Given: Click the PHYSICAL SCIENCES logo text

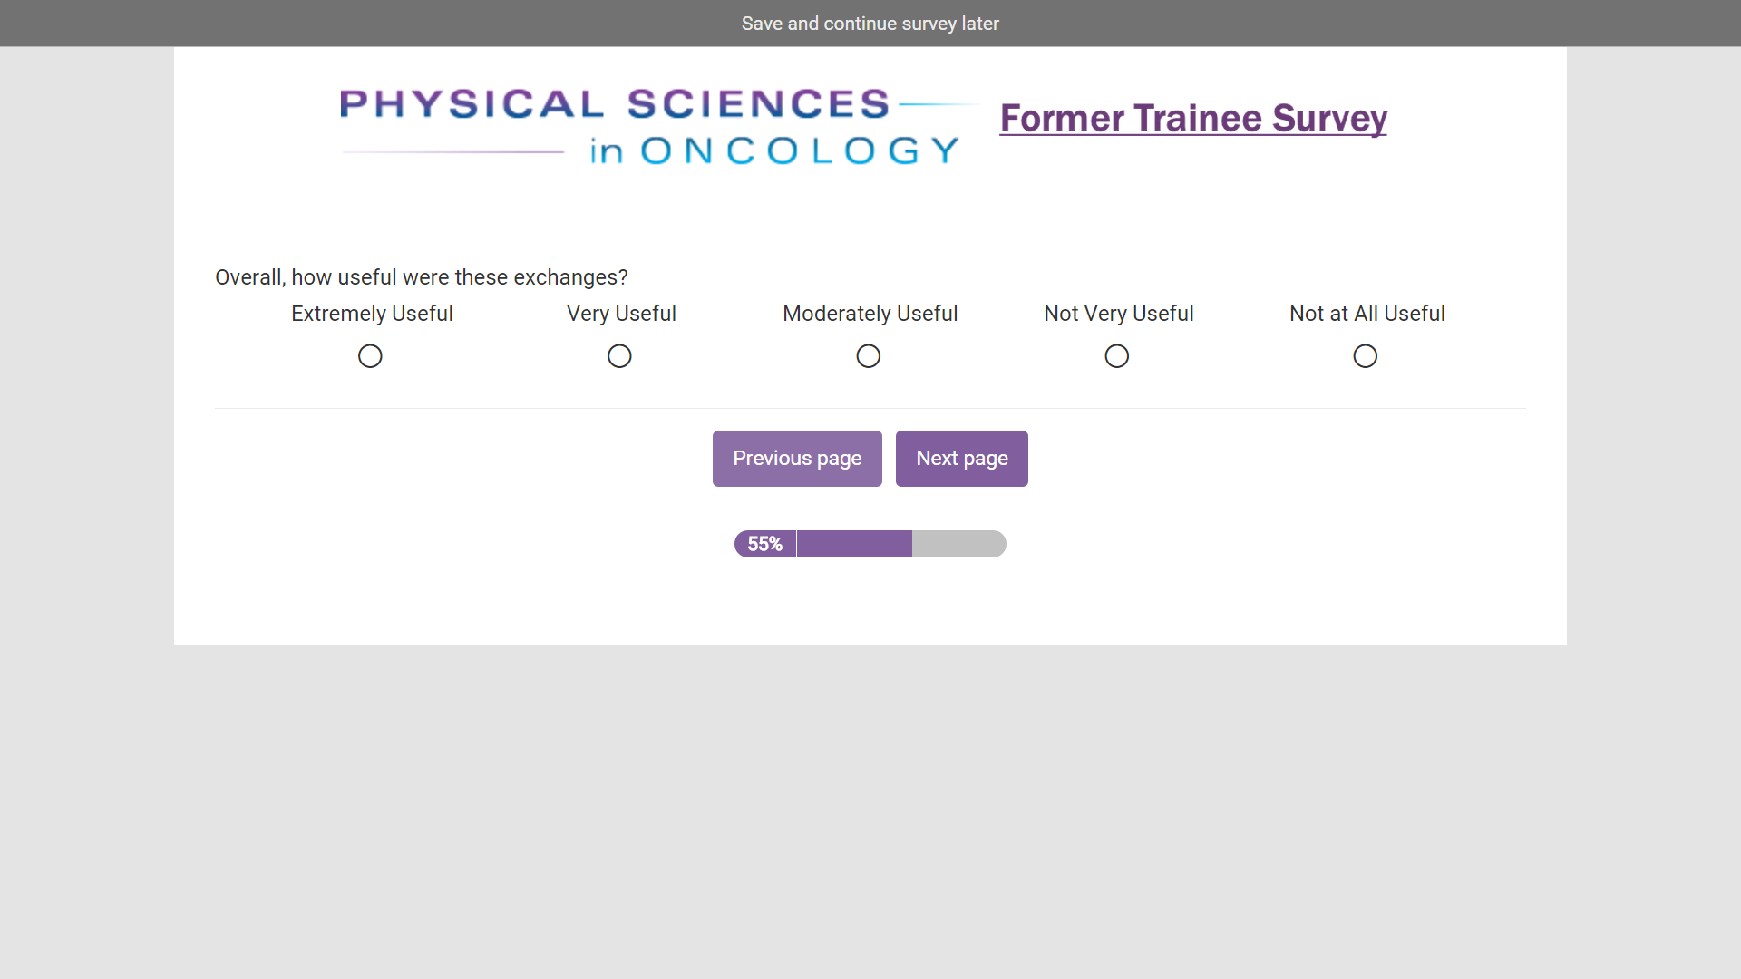Looking at the screenshot, I should (615, 104).
